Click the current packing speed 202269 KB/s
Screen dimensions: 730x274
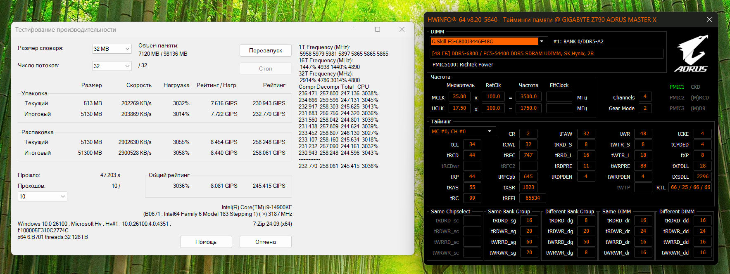coord(136,104)
